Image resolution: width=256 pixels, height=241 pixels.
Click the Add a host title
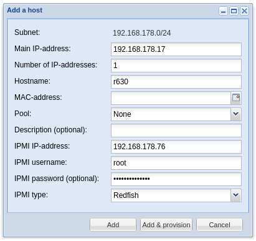pos(25,10)
